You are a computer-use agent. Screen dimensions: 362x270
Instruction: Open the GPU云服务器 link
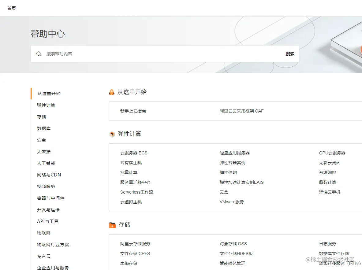pyautogui.click(x=332, y=153)
